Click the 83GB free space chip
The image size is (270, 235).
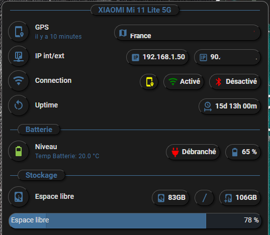pos(170,198)
